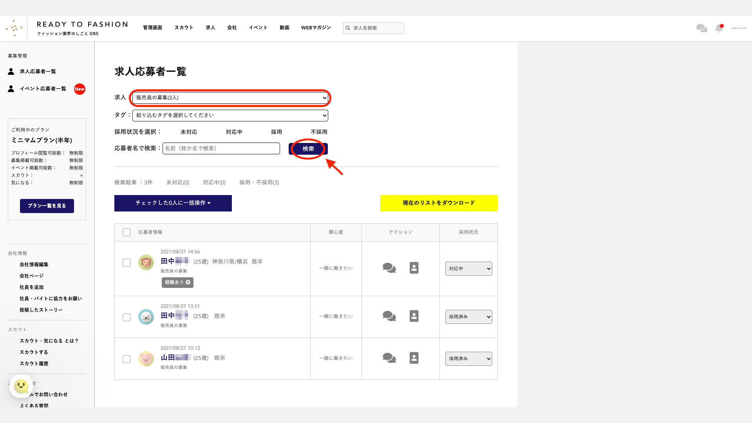The width and height of the screenshot is (752, 423).
Task: Open the 求人 job selection dropdown
Action: click(230, 98)
